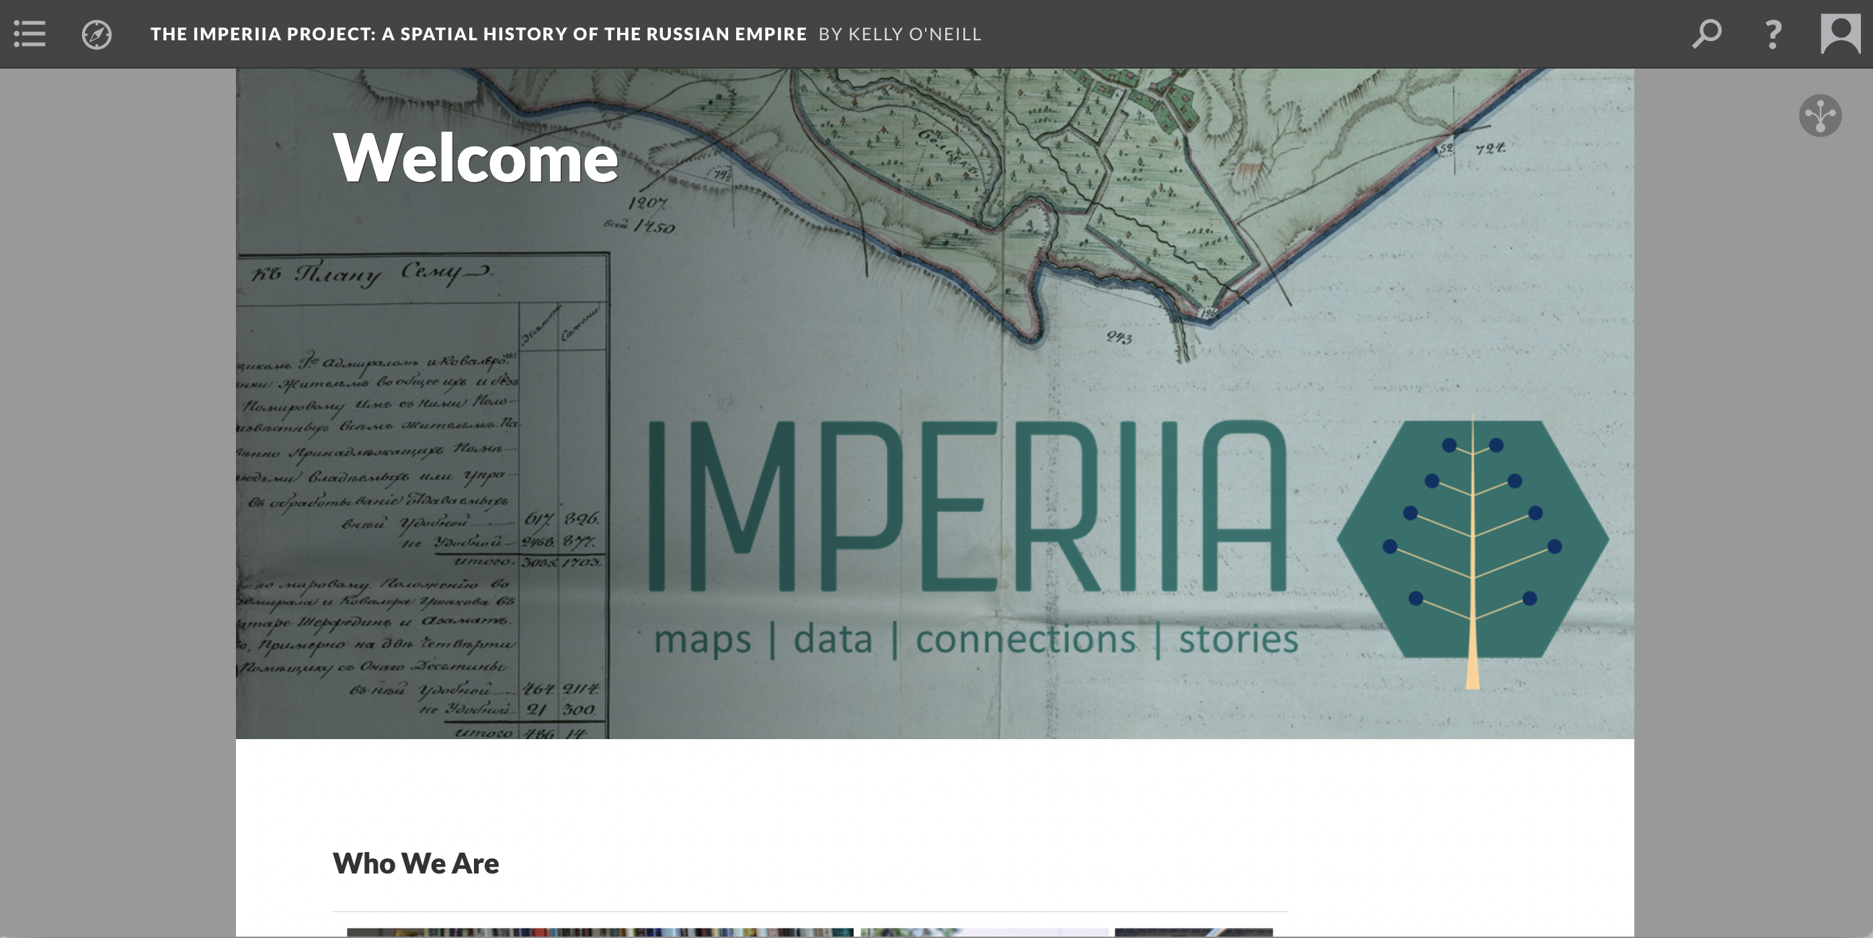Click the handwritten number 1450 on map
1873x938 pixels.
click(x=653, y=227)
